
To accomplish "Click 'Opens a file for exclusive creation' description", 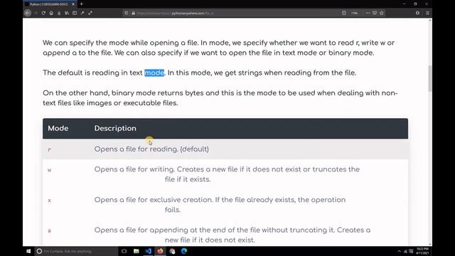I will (220, 205).
